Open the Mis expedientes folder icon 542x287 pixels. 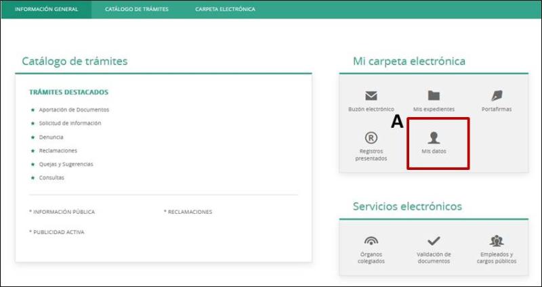coord(434,96)
